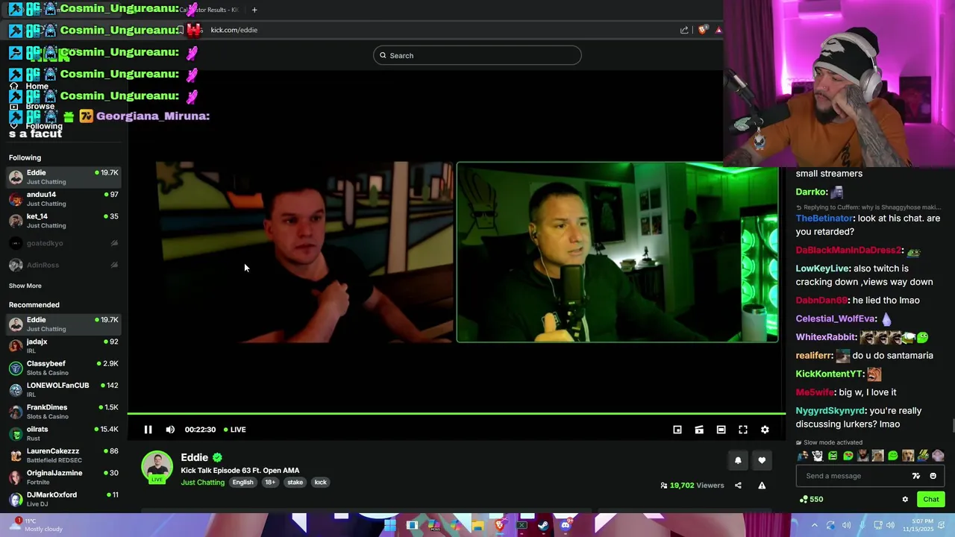Send message with Chat button
Viewport: 955px width, 537px height.
[x=931, y=500]
